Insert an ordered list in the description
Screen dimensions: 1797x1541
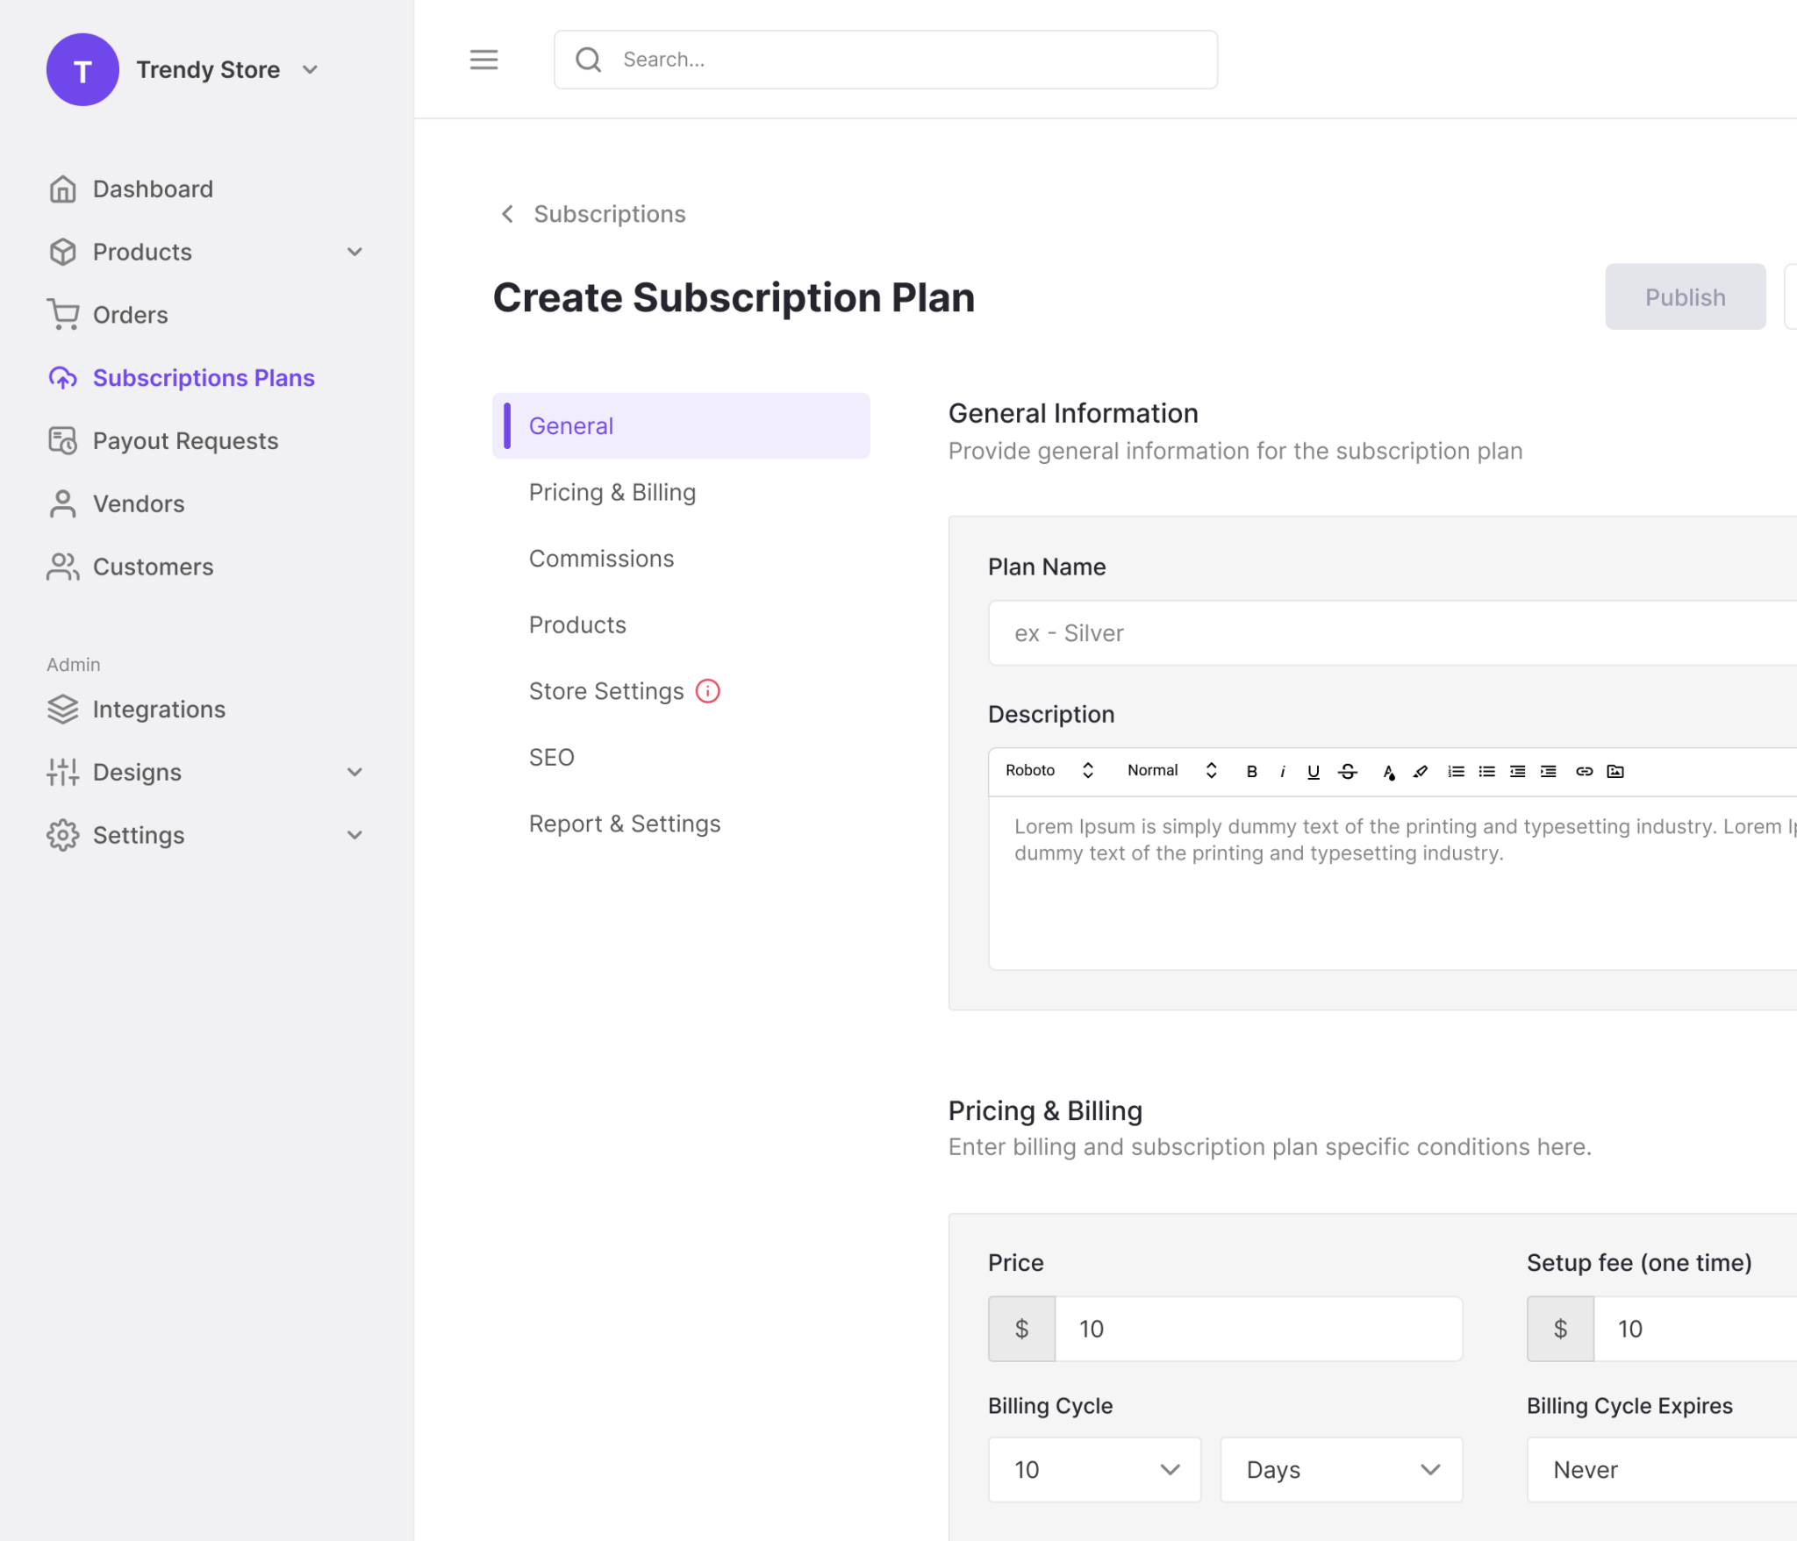(x=1456, y=771)
